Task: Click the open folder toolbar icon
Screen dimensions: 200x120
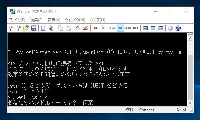Action: pos(26,28)
